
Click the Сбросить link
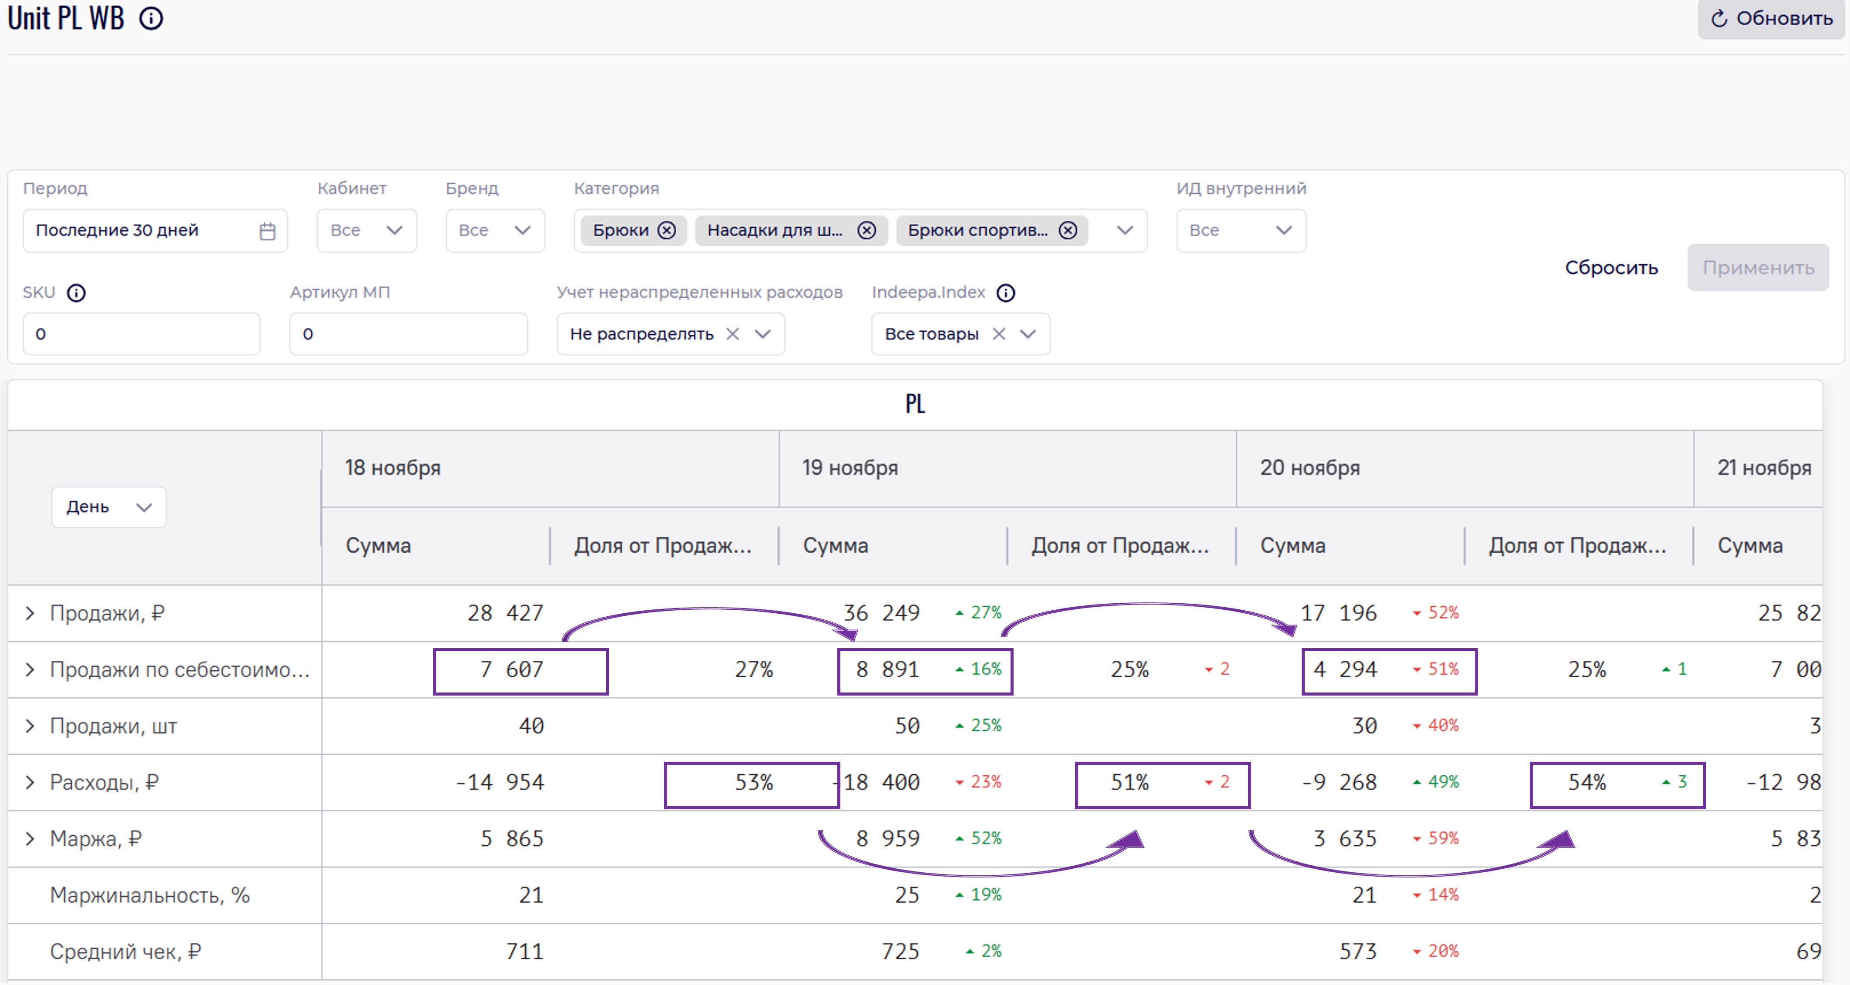[x=1611, y=268]
